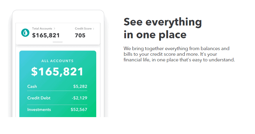Click the See everything in one place heading
This screenshot has width=255, height=134.
163,28
